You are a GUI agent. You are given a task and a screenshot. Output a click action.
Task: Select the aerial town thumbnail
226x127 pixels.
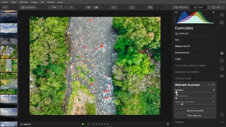click(8, 52)
